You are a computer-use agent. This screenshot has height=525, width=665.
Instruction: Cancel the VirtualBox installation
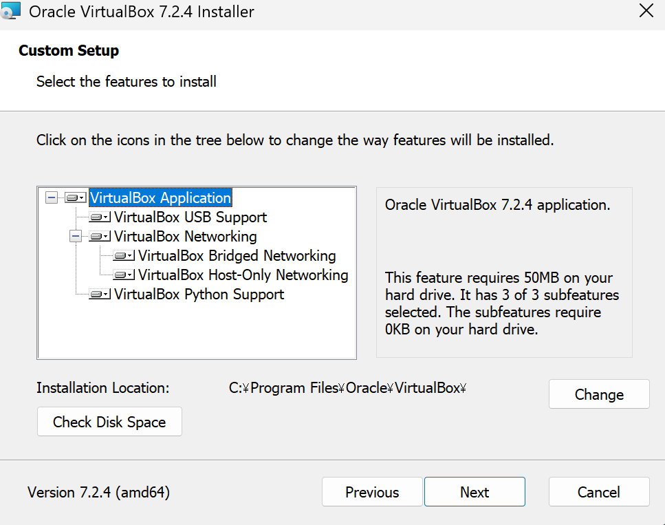tap(599, 492)
